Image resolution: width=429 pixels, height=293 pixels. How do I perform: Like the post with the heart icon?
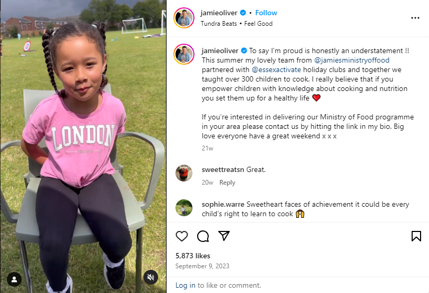182,236
